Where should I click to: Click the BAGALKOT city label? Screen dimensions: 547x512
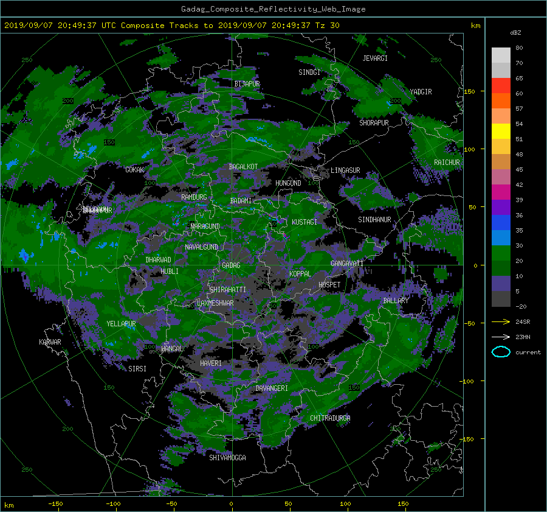[x=243, y=167]
